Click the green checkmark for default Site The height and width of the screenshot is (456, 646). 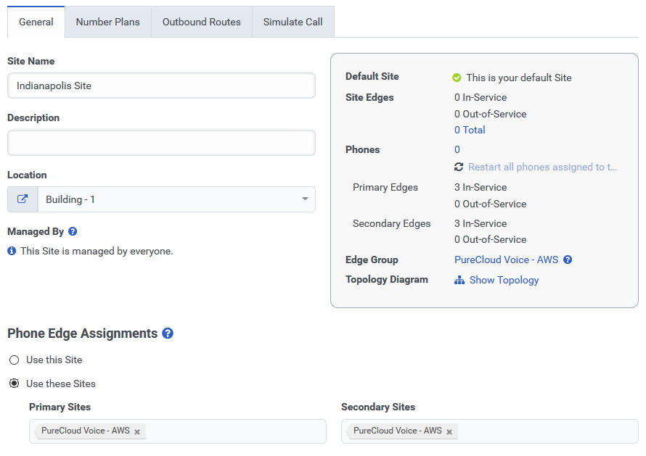pyautogui.click(x=457, y=78)
